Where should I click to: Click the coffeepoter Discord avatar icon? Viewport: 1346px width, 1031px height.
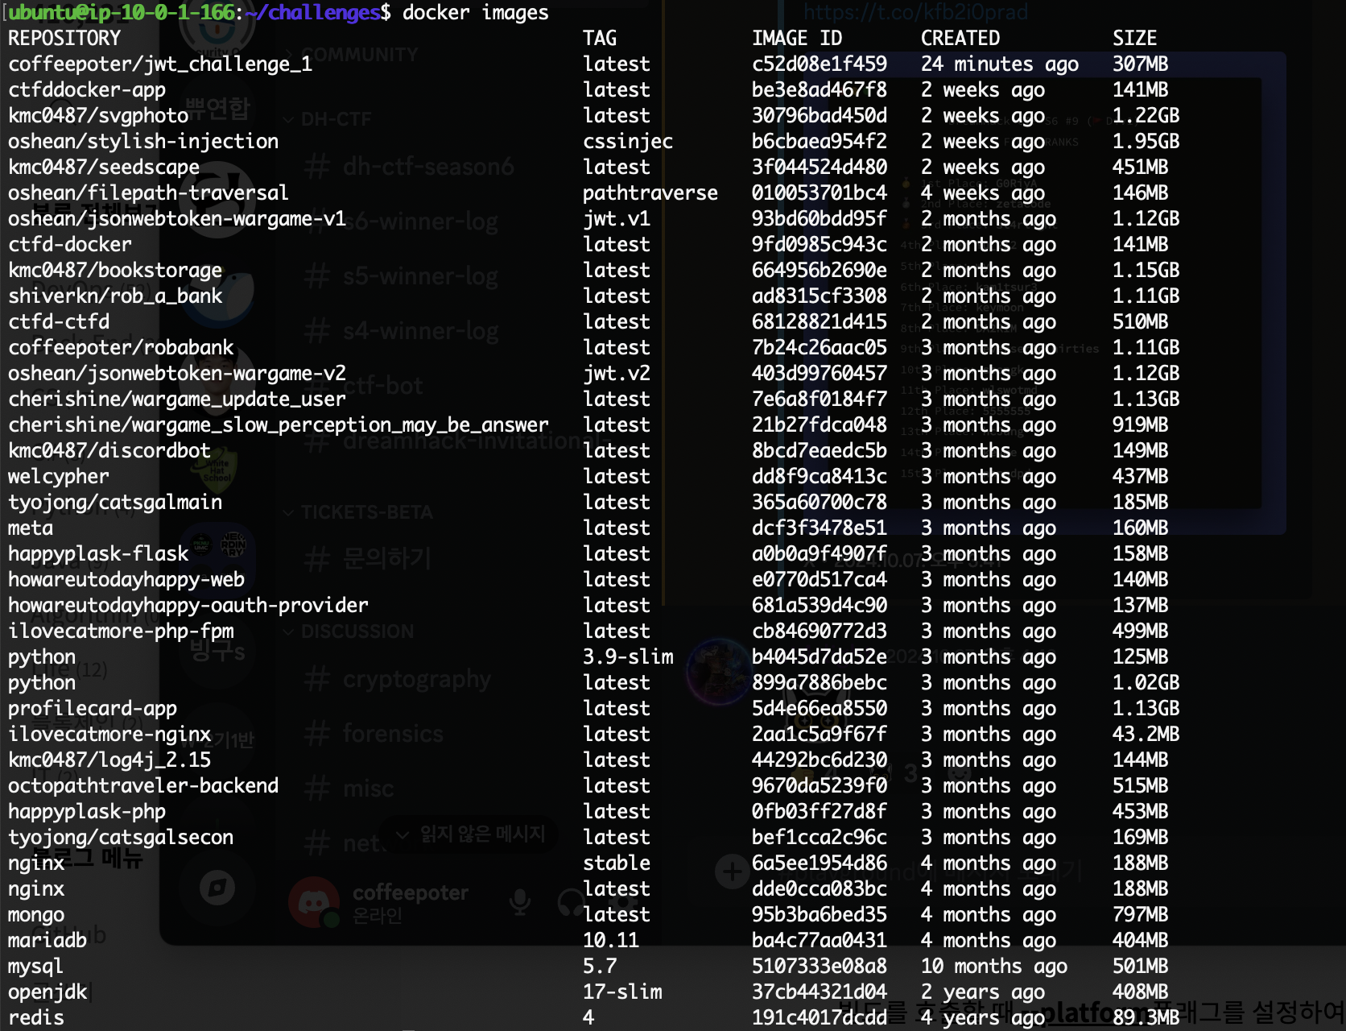point(314,902)
